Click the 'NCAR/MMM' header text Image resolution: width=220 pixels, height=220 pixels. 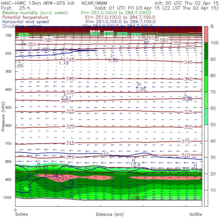(94, 3)
